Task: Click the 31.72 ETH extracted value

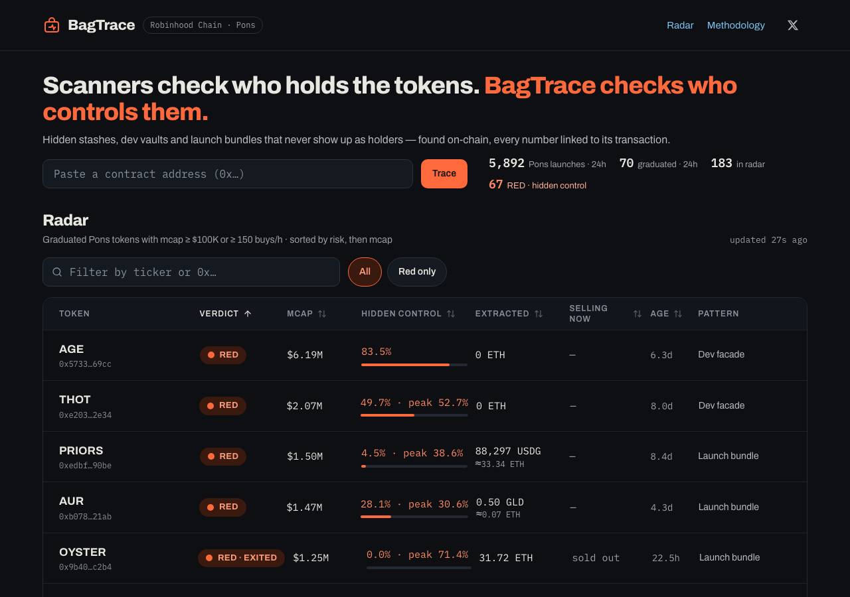Action: point(506,558)
